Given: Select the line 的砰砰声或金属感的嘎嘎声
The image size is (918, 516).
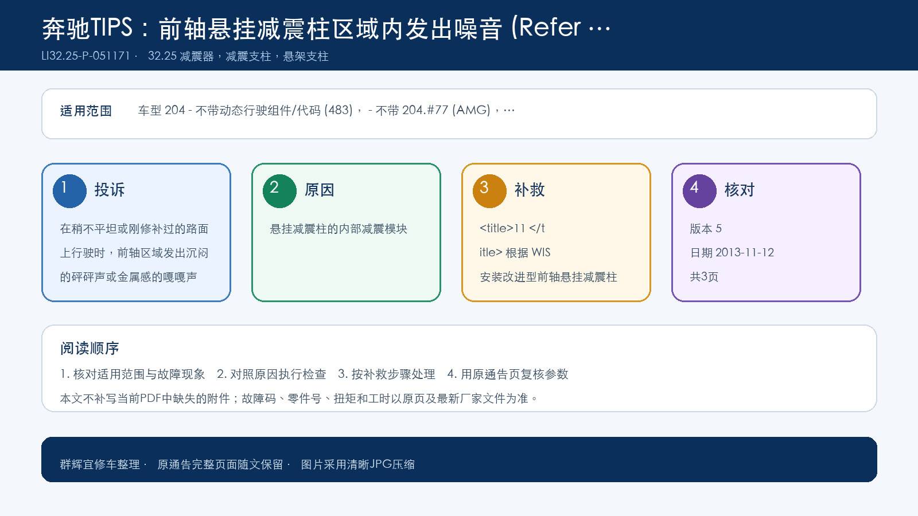Looking at the screenshot, I should (x=129, y=277).
